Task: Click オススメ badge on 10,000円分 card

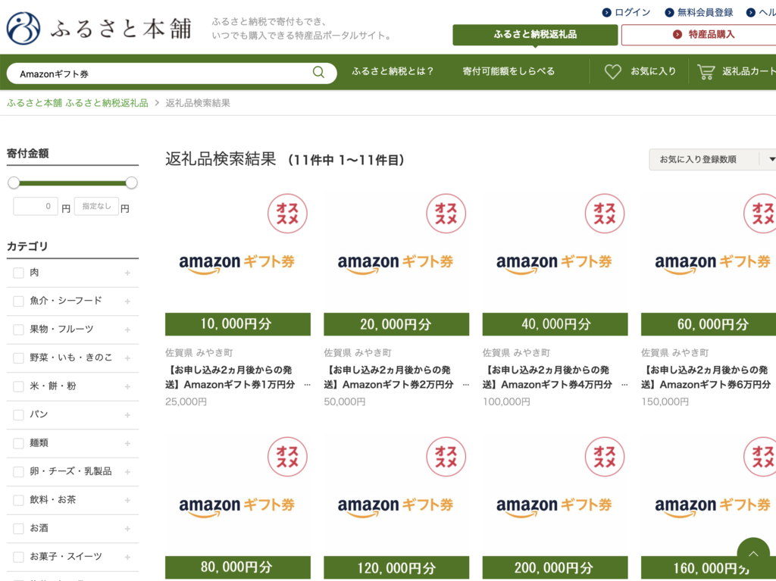Action: click(287, 214)
